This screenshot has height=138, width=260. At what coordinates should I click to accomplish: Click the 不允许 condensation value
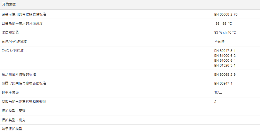click(x=219, y=42)
